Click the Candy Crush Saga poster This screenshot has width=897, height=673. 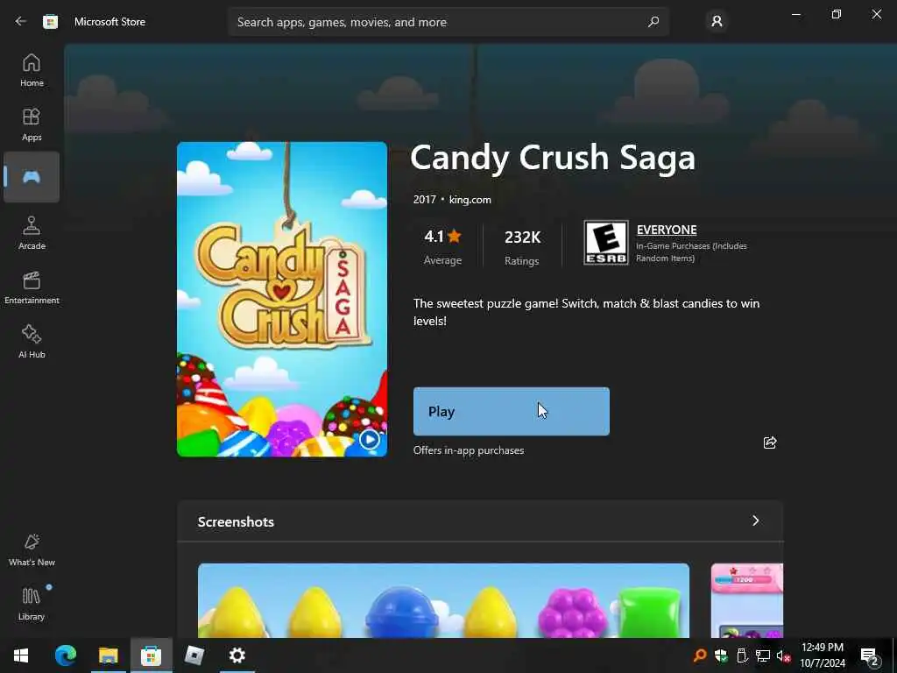click(282, 300)
